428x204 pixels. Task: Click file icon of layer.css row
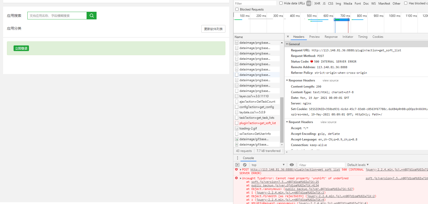point(237,96)
